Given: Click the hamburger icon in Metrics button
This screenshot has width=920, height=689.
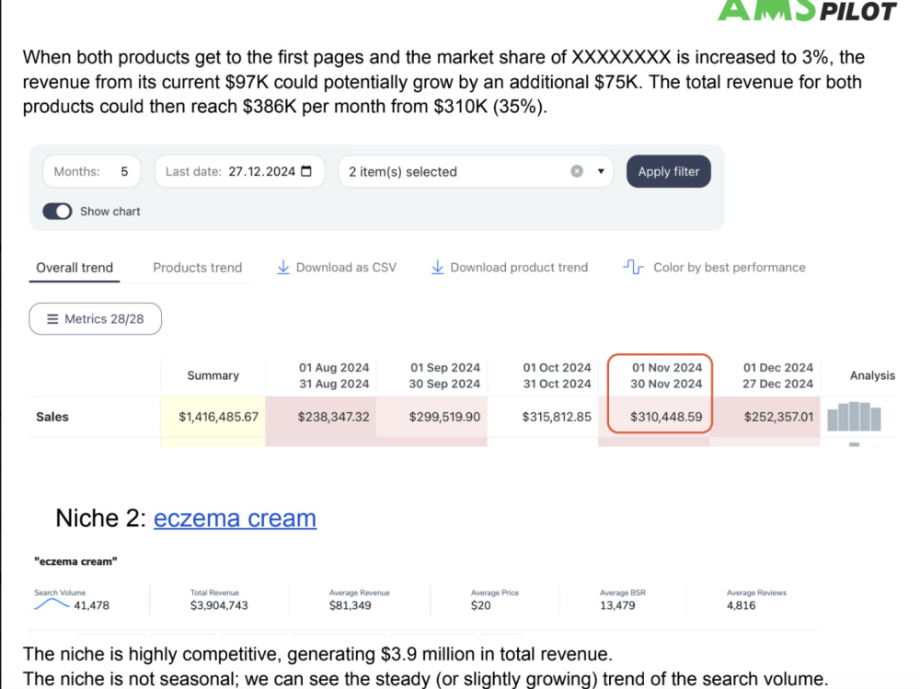Looking at the screenshot, I should pyautogui.click(x=52, y=319).
